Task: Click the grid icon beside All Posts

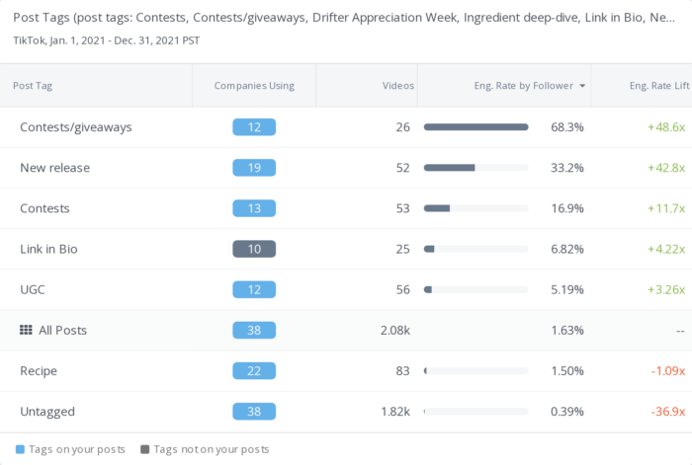Action: coord(26,330)
